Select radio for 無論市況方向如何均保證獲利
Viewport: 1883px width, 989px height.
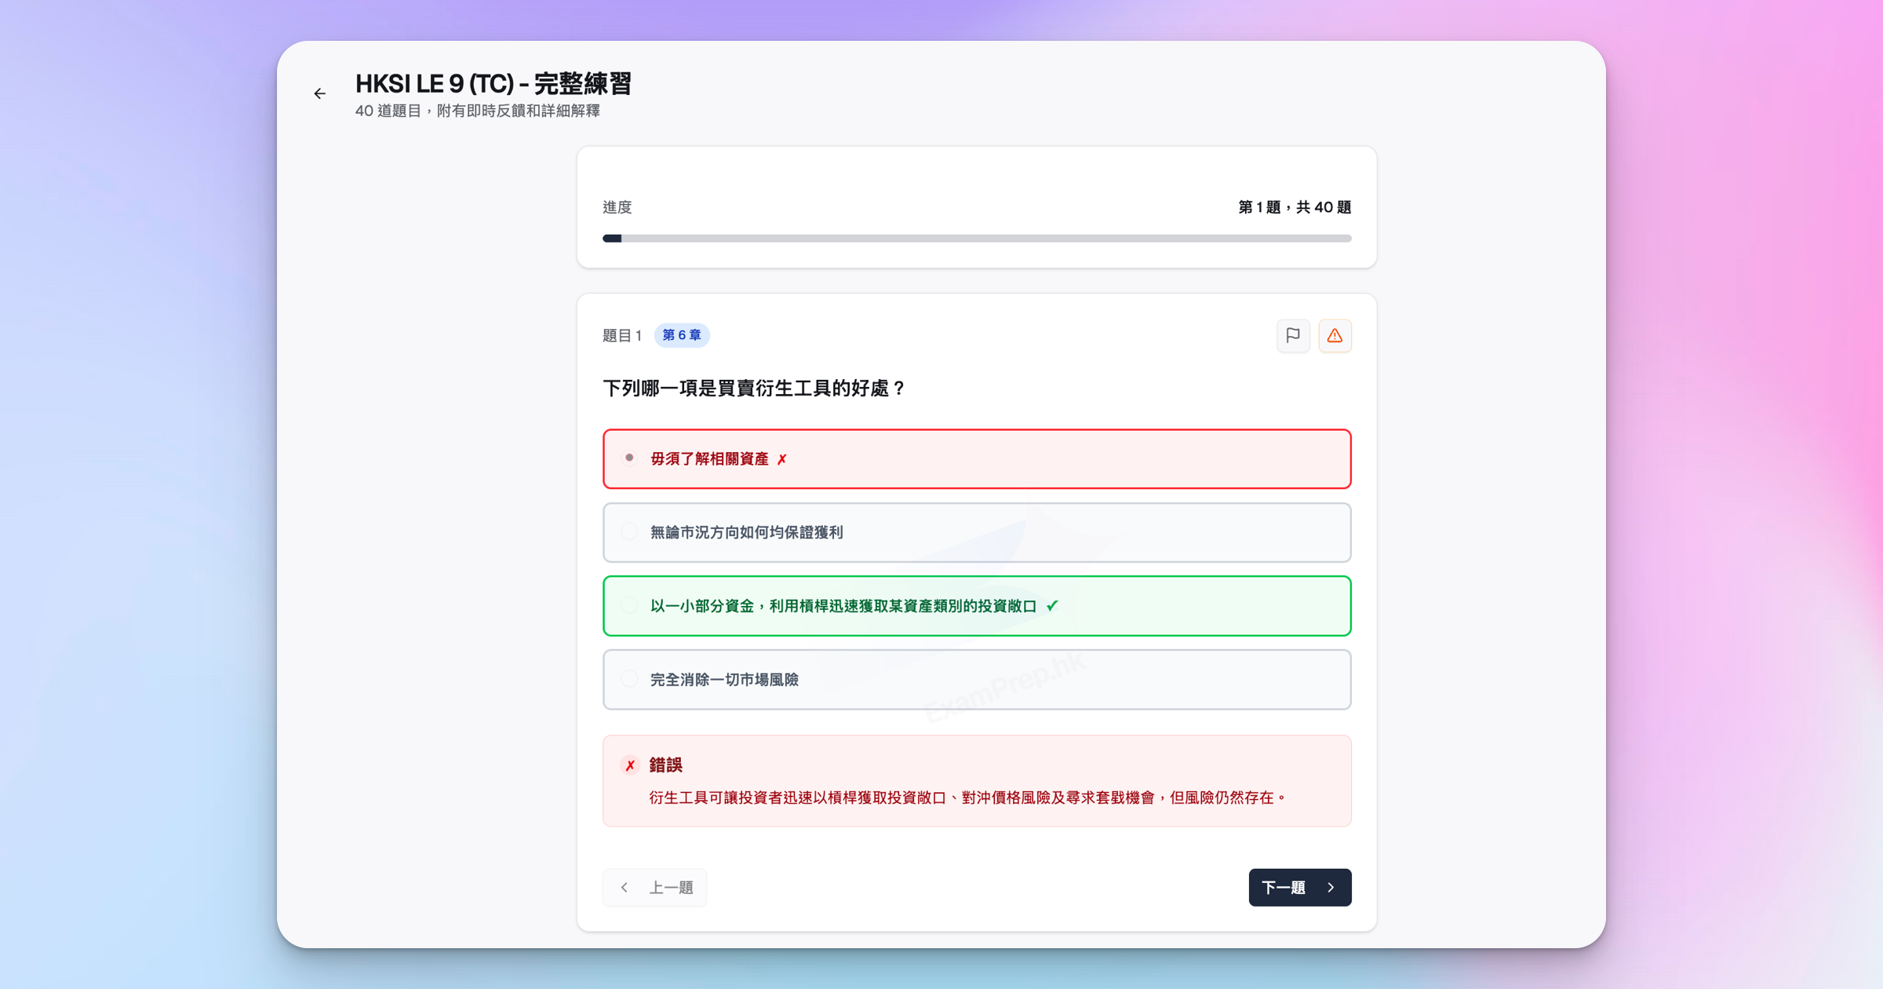pyautogui.click(x=629, y=532)
